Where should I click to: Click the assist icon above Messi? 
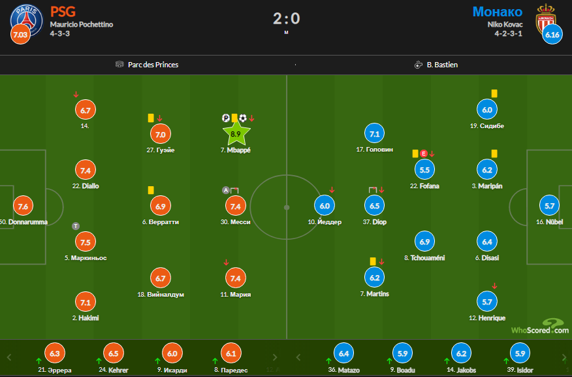pyautogui.click(x=226, y=190)
